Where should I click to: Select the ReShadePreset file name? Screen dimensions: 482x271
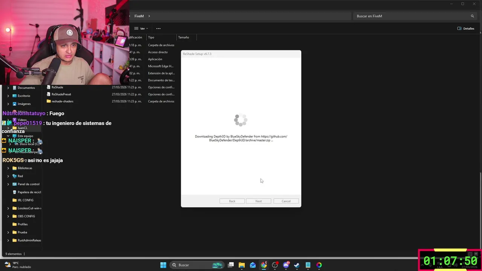point(61,94)
